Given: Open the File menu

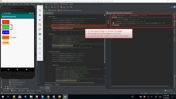Looking at the screenshot, I should (2, 4).
